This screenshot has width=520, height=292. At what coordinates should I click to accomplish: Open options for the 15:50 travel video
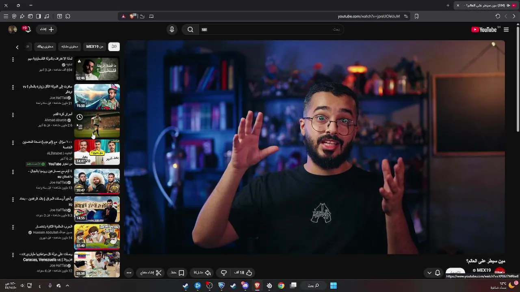(x=13, y=87)
